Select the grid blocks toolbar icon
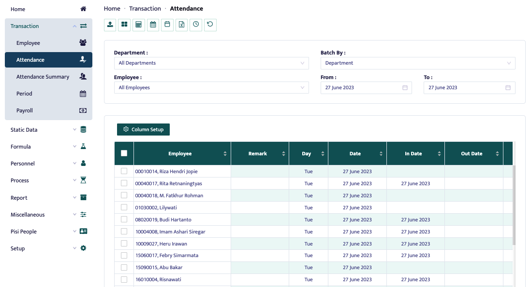The image size is (531, 287). 124,25
